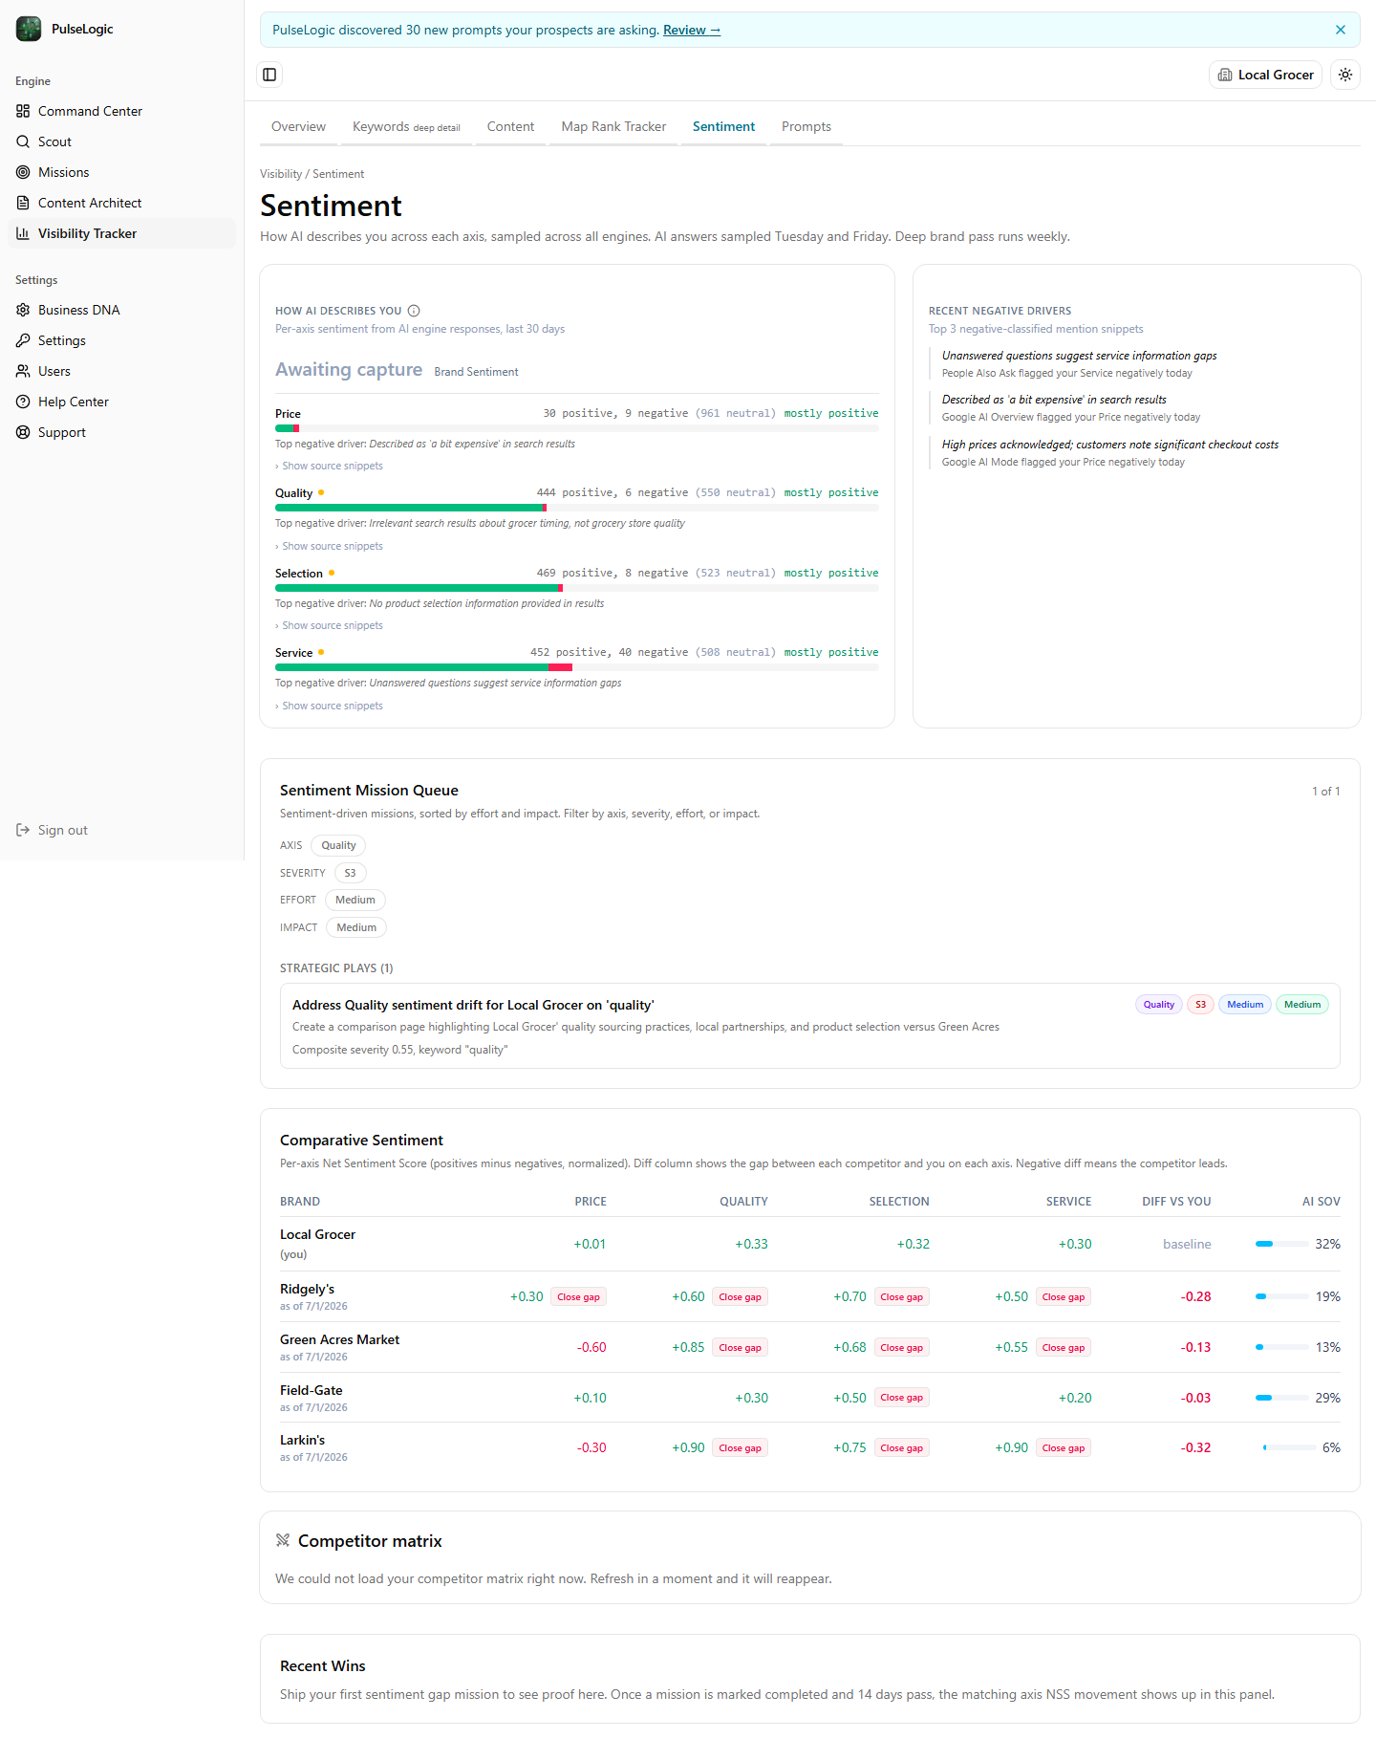This screenshot has width=1376, height=1739.
Task: Click Larkin's -0.32 diff value
Action: [1195, 1448]
